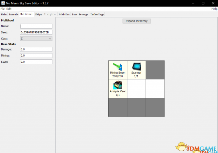
Task: Click the Java app icon in title bar
Action: click(x=3, y=3)
